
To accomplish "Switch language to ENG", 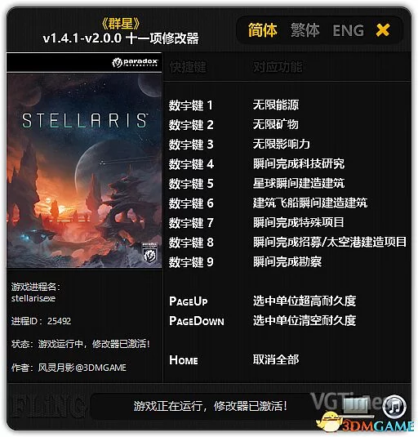I will tap(348, 31).
